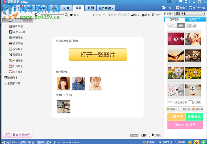Open the 拼图 tab
Viewport: 207px width, 144px height.
coord(91,8)
